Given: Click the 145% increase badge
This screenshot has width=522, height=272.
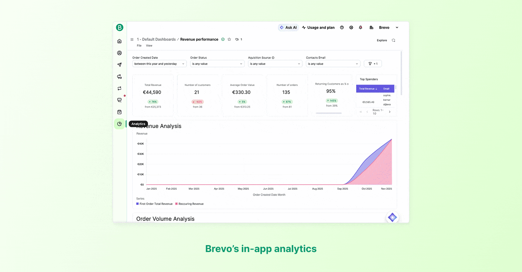Looking at the screenshot, I should (x=331, y=101).
